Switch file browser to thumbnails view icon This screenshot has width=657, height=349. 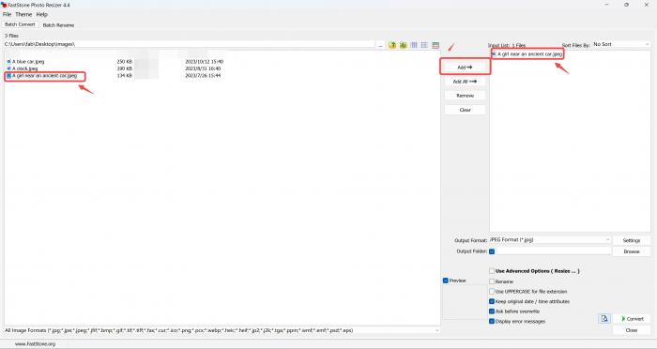(414, 45)
